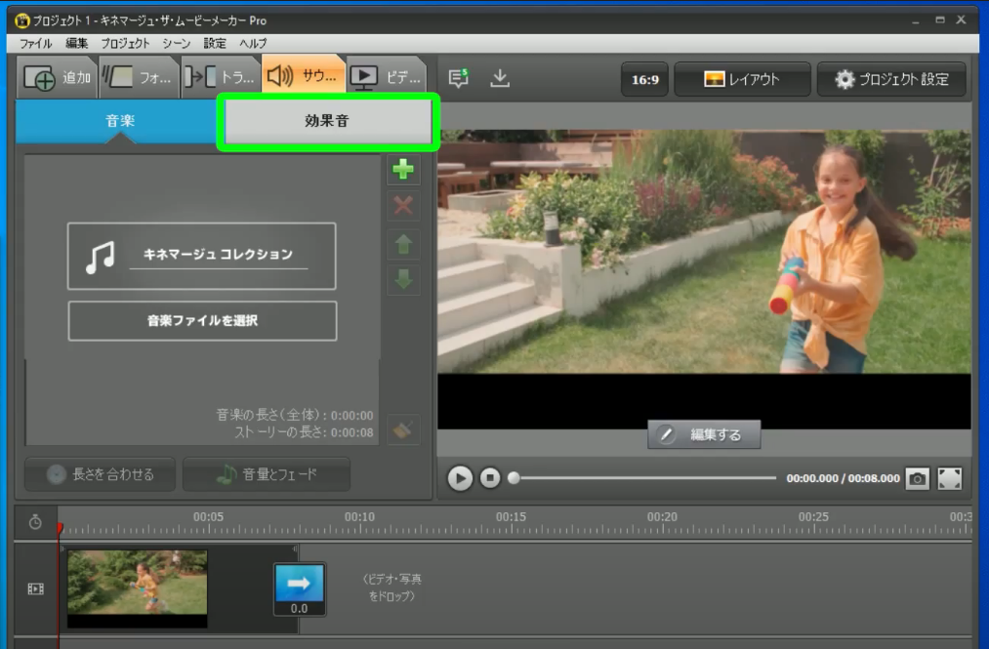The image size is (989, 649).
Task: Open the 追加 tab
Action: pyautogui.click(x=57, y=78)
